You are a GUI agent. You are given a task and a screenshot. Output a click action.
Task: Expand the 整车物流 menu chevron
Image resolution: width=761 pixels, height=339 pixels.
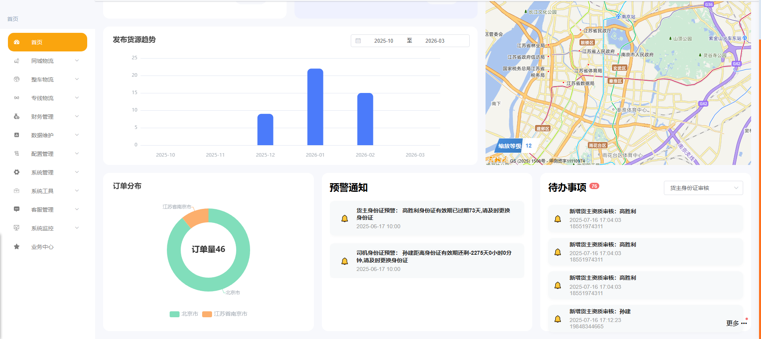77,79
